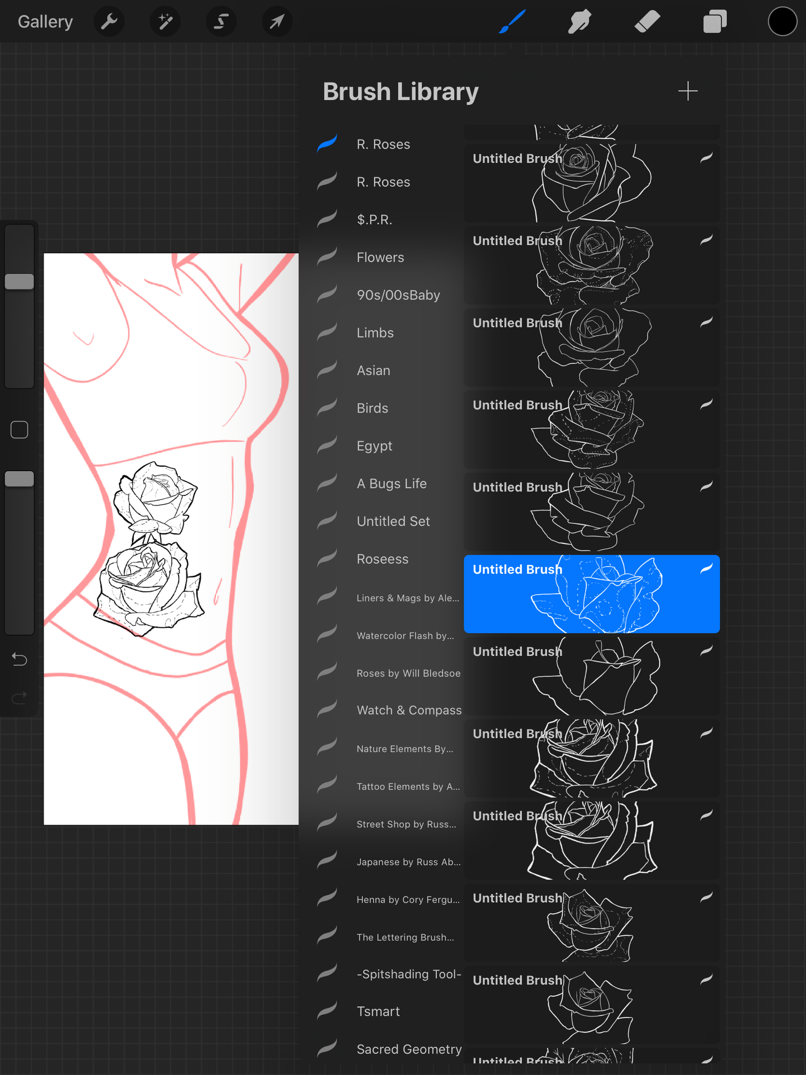Choose the Sacred Geometry brush set
806x1075 pixels.
[409, 1049]
